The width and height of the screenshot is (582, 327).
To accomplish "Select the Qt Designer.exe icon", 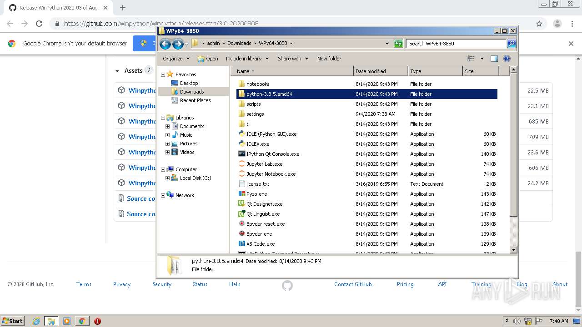I will coord(242,204).
